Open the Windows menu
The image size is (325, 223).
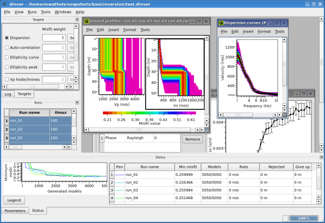[63, 12]
